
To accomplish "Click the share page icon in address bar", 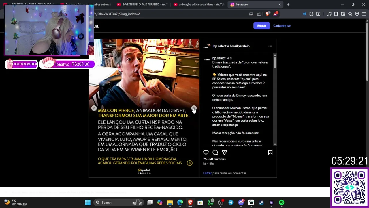I will 259,14.
